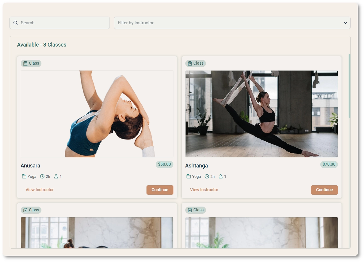The image size is (364, 262).
Task: Continue with the Anusara class
Action: click(160, 190)
